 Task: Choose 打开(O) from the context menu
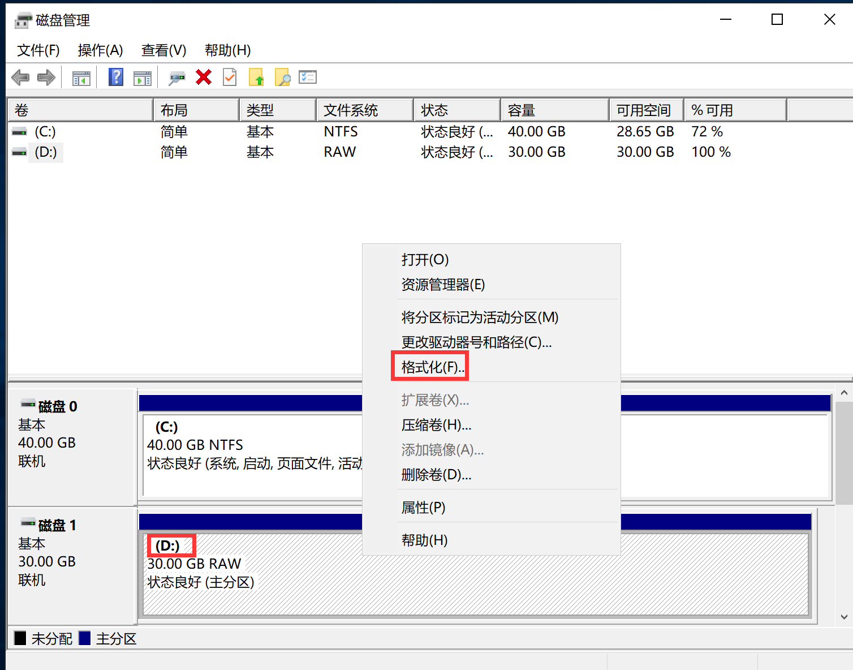pyautogui.click(x=491, y=260)
